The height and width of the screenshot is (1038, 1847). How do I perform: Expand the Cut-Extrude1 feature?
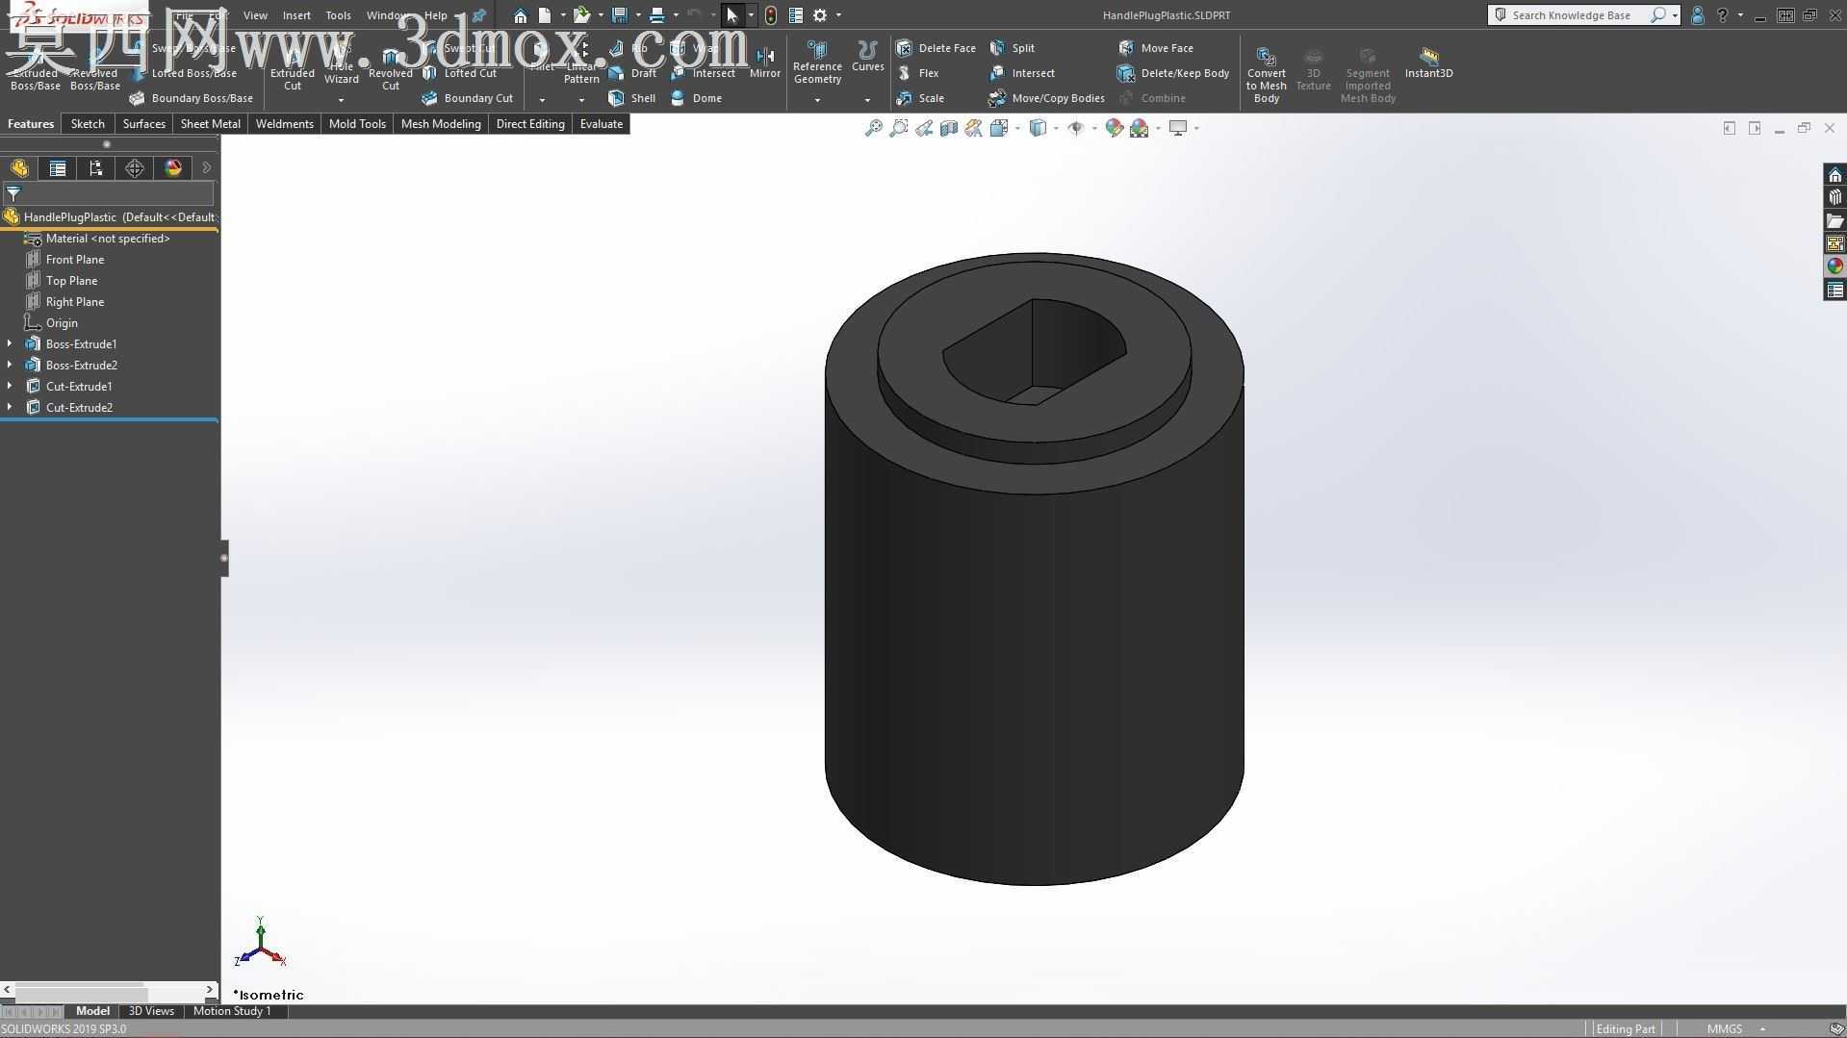click(x=10, y=386)
